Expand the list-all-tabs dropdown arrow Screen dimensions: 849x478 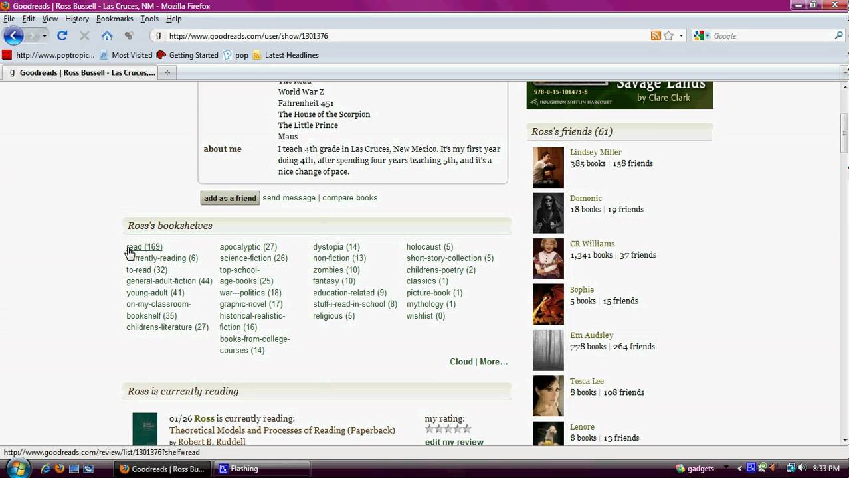click(x=844, y=72)
